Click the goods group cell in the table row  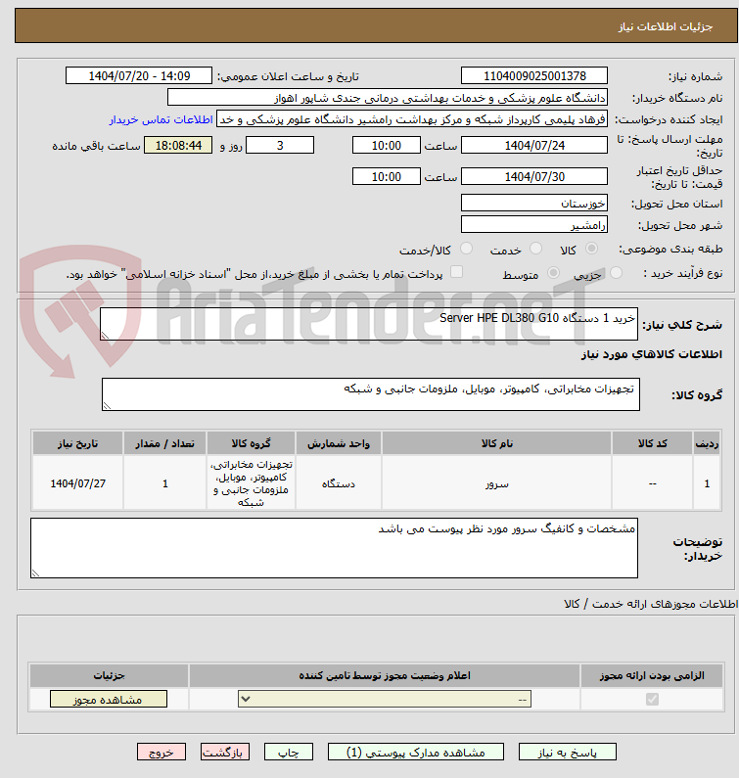252,483
